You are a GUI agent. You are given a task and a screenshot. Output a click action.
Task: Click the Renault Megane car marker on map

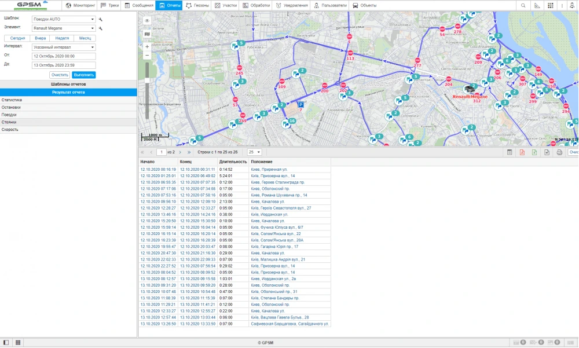[x=470, y=90]
